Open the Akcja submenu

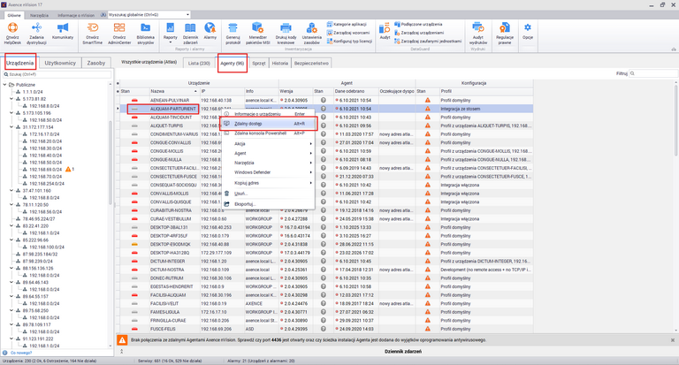[268, 144]
